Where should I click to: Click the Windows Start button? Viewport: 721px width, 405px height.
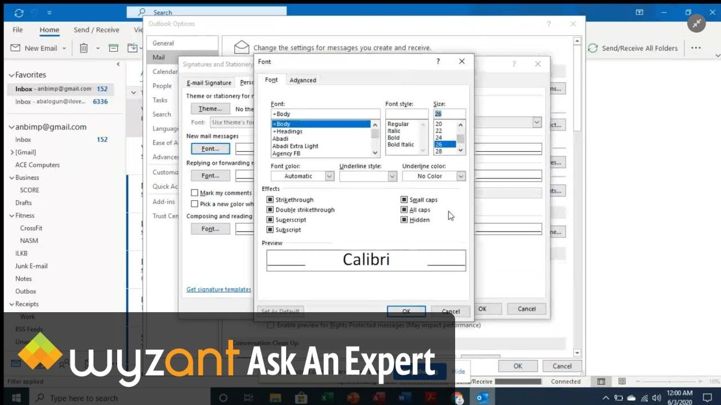pyautogui.click(x=16, y=398)
